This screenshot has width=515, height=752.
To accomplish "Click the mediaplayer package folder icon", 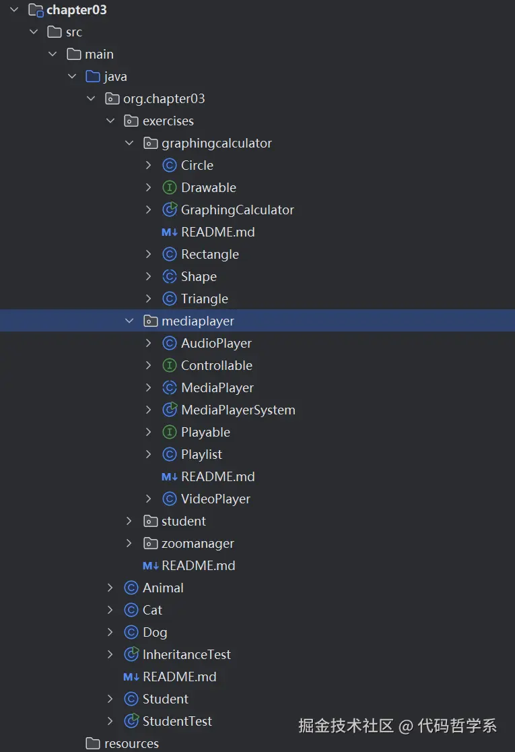I will [150, 321].
